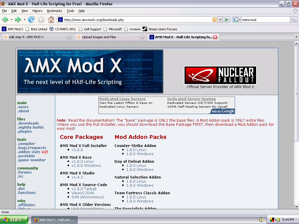Screen dimensions: 299x224
Task: Open the .plugins sidebar link
Action: [x=25, y=132]
